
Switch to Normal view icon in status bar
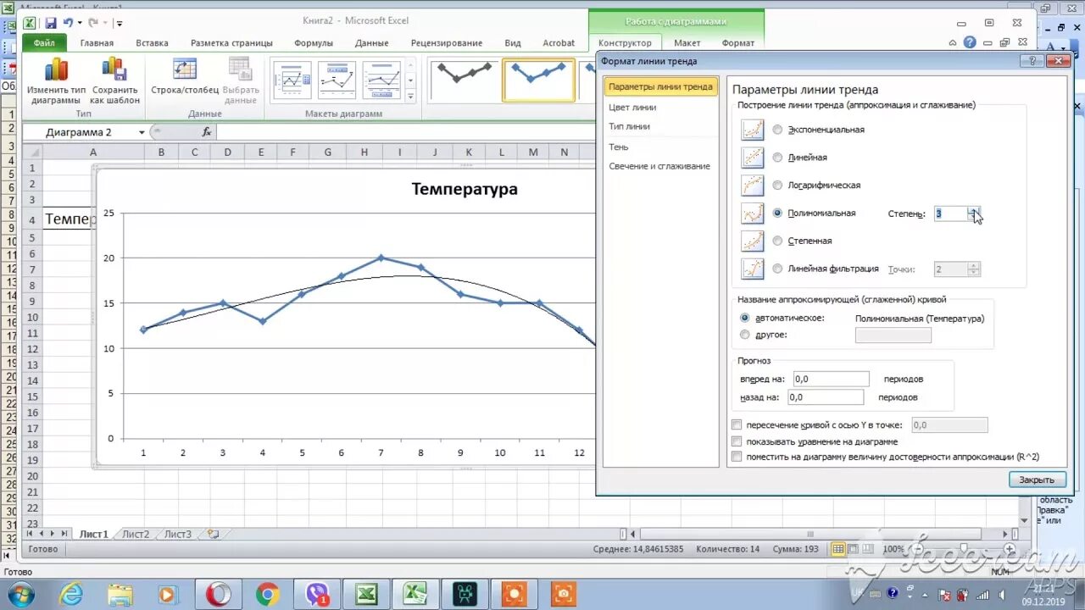pyautogui.click(x=838, y=549)
